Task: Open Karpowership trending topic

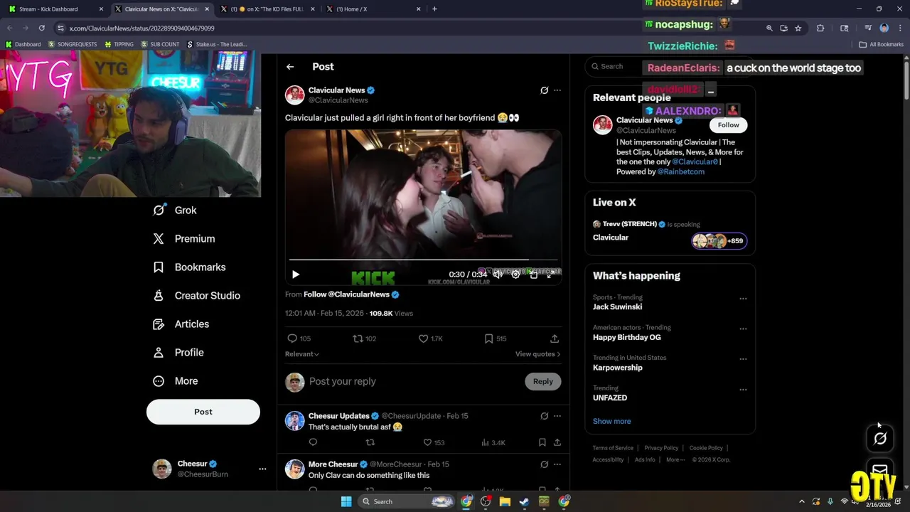Action: [618, 368]
